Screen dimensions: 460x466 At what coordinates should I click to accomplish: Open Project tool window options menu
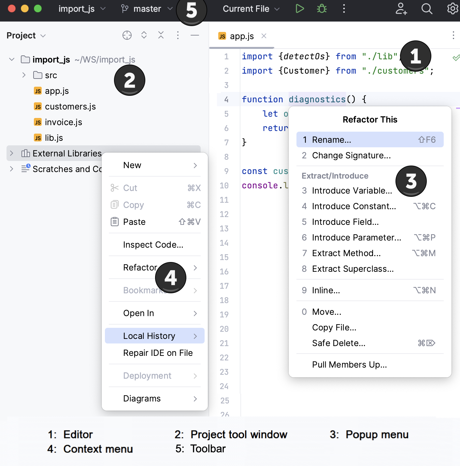(178, 35)
